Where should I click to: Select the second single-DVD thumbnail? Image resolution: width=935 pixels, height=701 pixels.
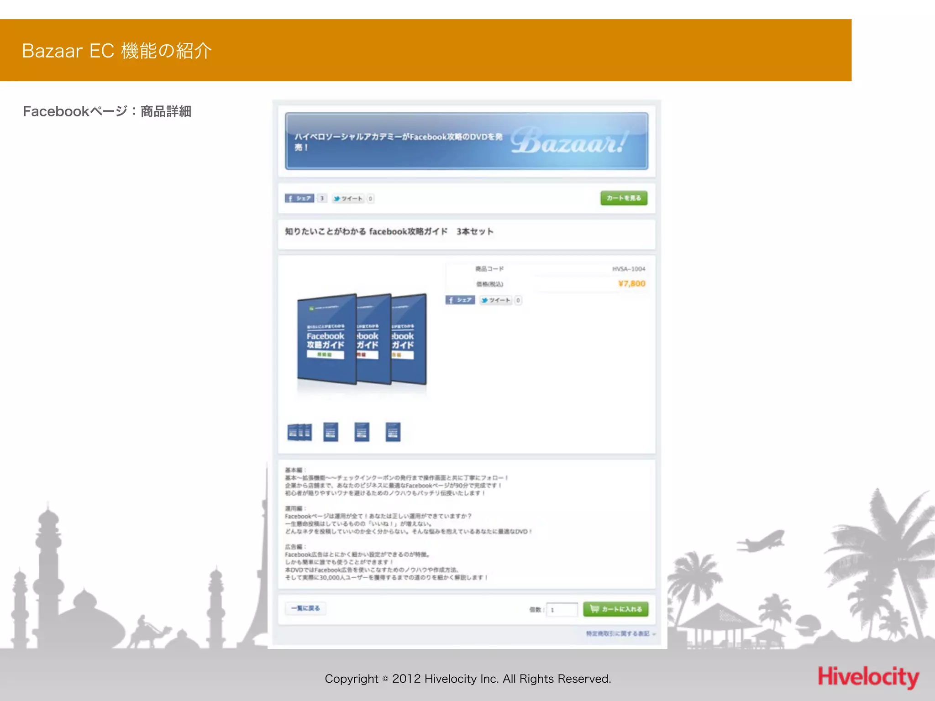coord(331,432)
